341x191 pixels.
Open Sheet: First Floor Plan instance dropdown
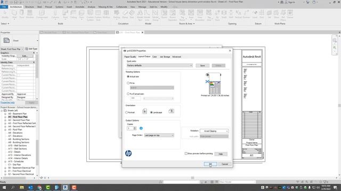click(12, 49)
